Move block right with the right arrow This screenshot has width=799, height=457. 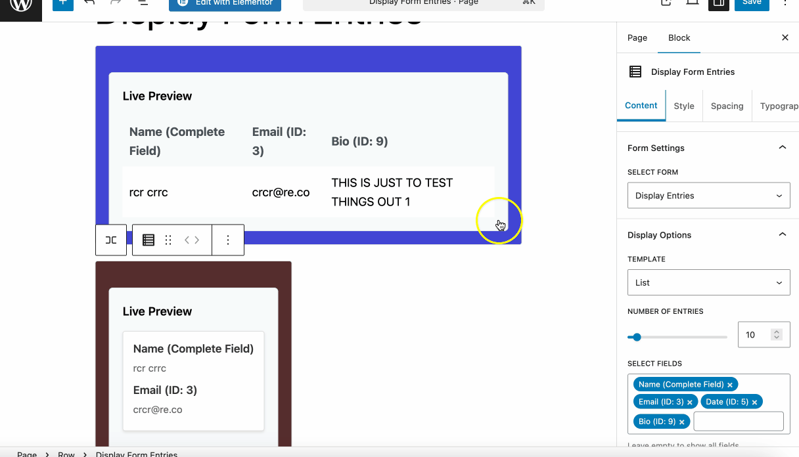click(196, 240)
